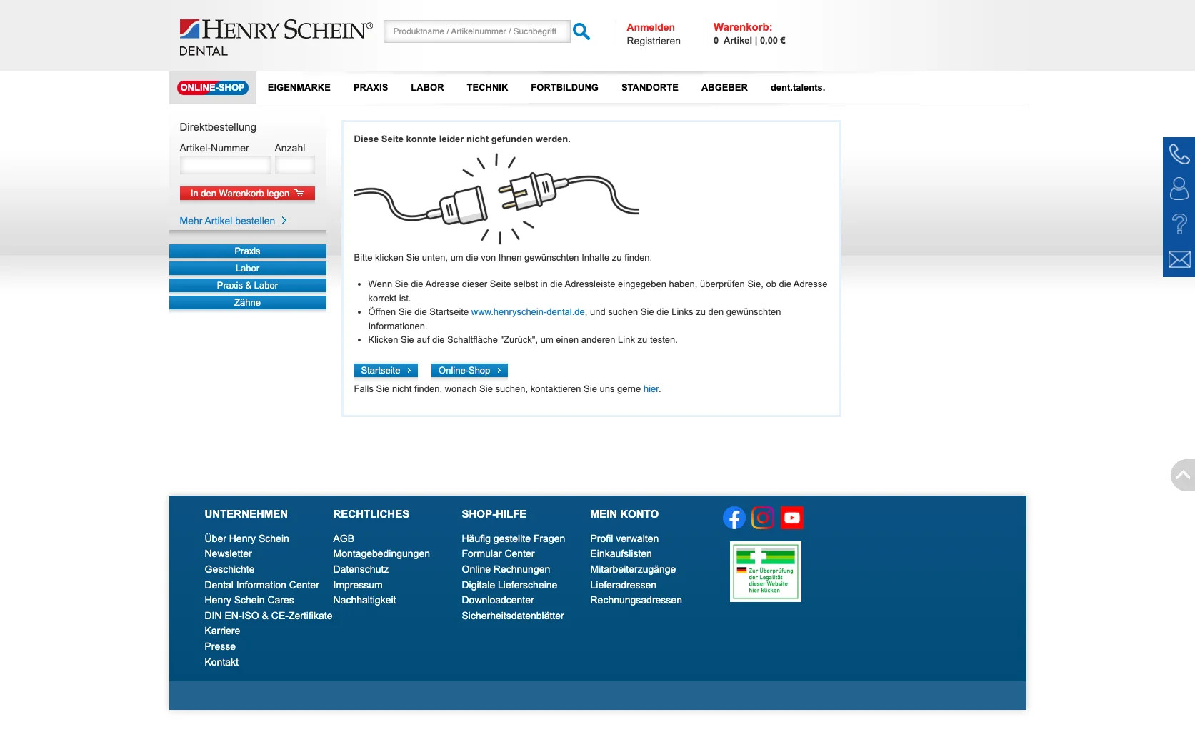Viewport: 1195px width, 747px height.
Task: Open the STANDORTE menu item
Action: 650,88
